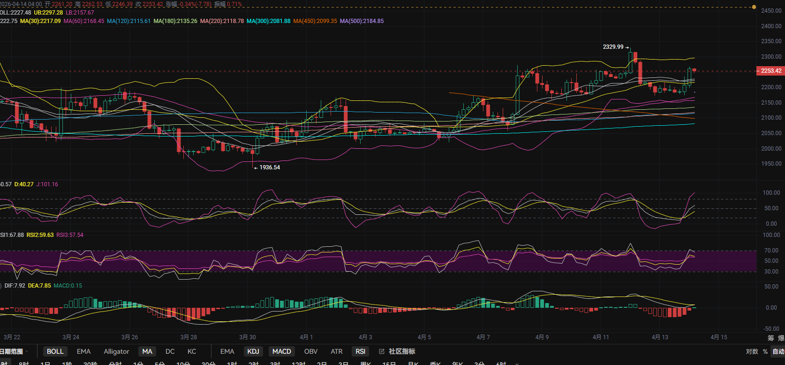Click the 2329.99 high price marker

click(x=613, y=47)
